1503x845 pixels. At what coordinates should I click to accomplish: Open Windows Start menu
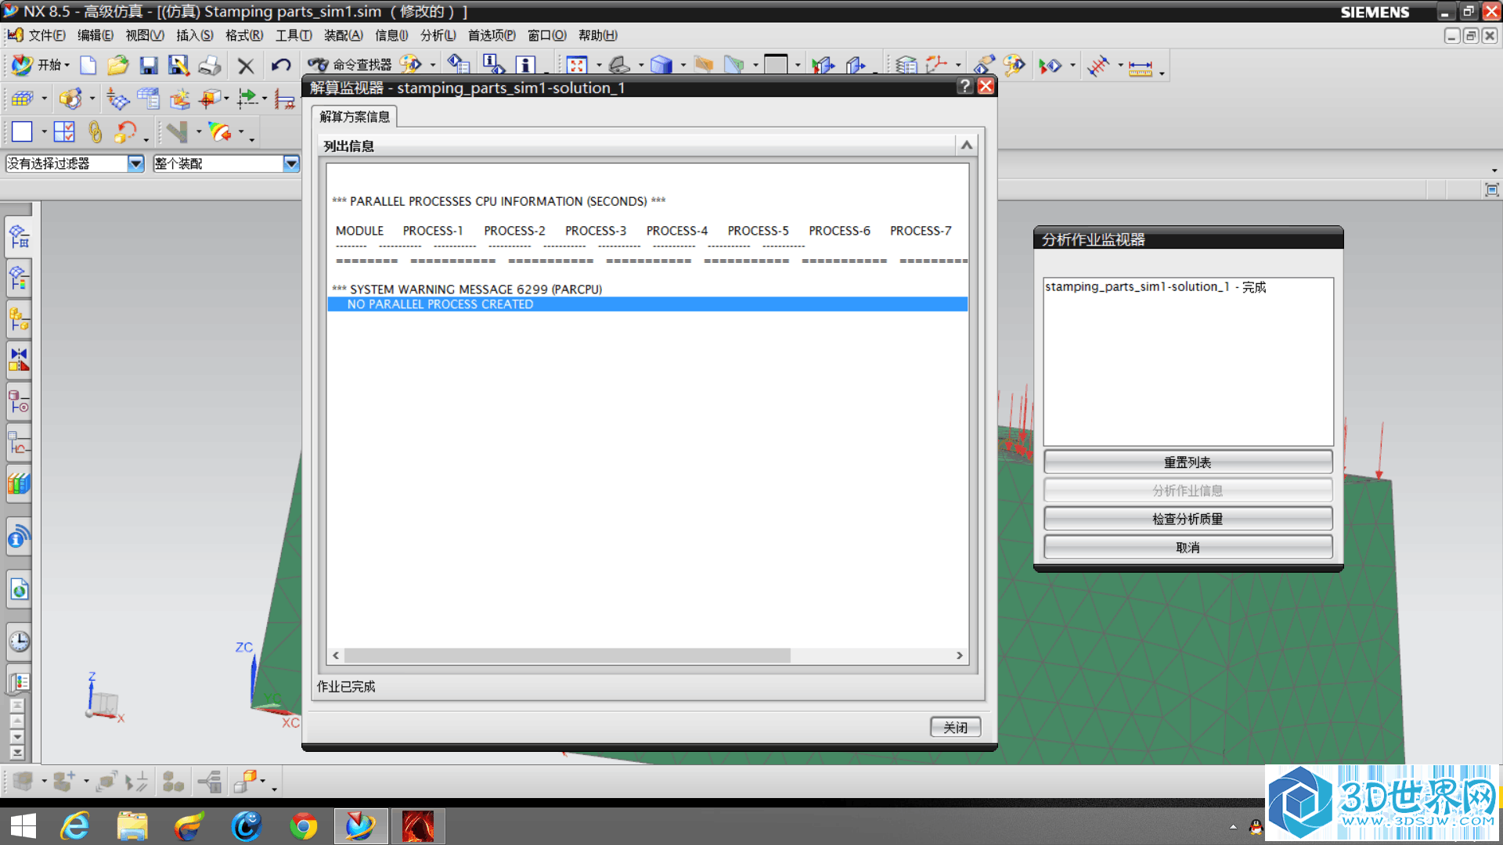[x=23, y=826]
